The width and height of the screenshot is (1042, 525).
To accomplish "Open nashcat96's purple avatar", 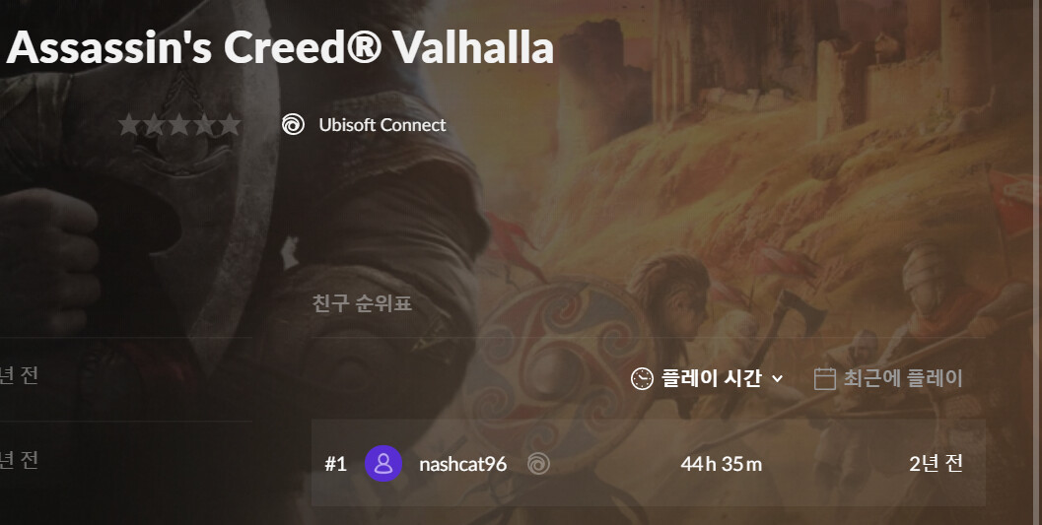I will pos(383,463).
